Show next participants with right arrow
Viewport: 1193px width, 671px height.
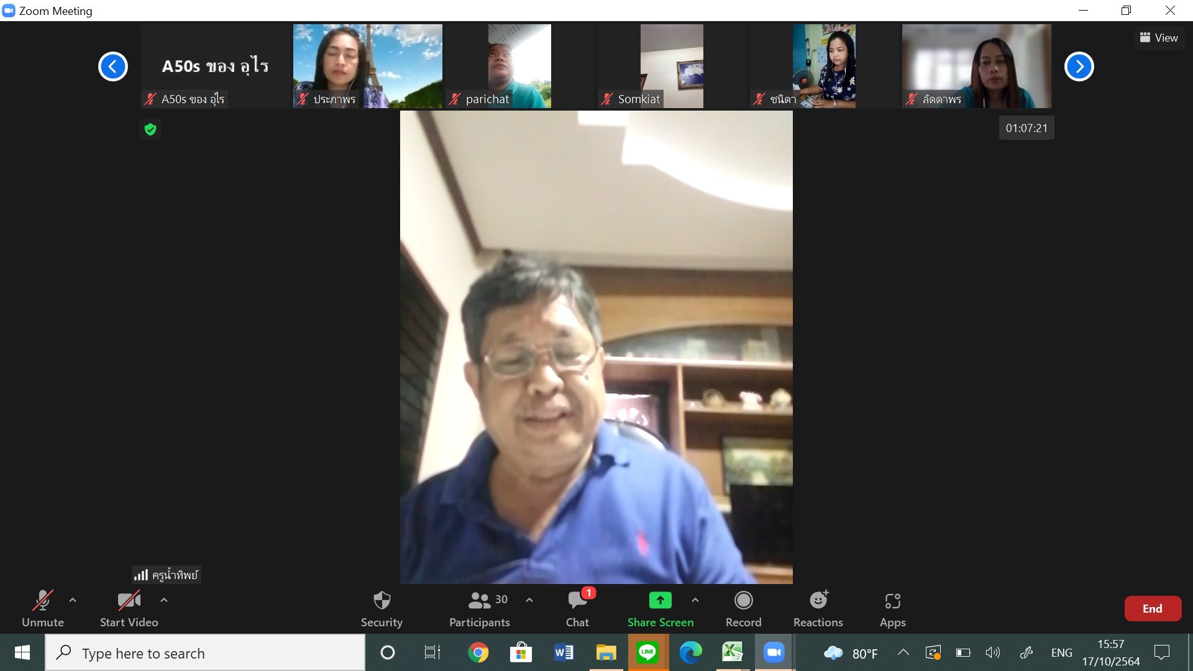coord(1079,66)
